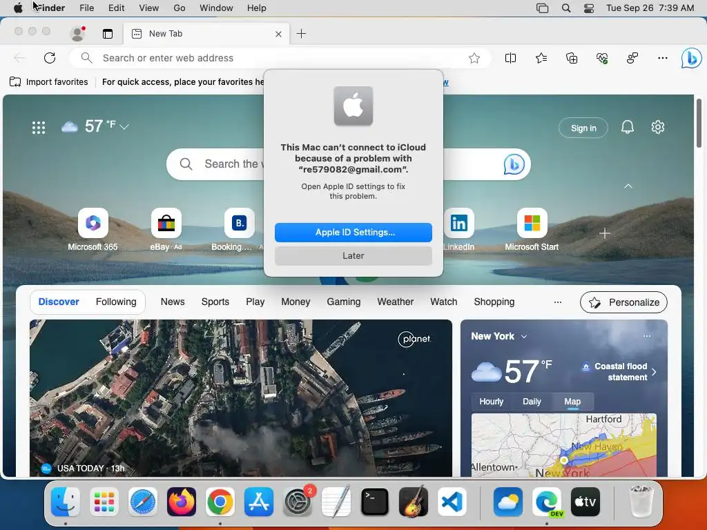Image resolution: width=707 pixels, height=530 pixels.
Task: Open the LinkedIn quick link
Action: pyautogui.click(x=458, y=229)
